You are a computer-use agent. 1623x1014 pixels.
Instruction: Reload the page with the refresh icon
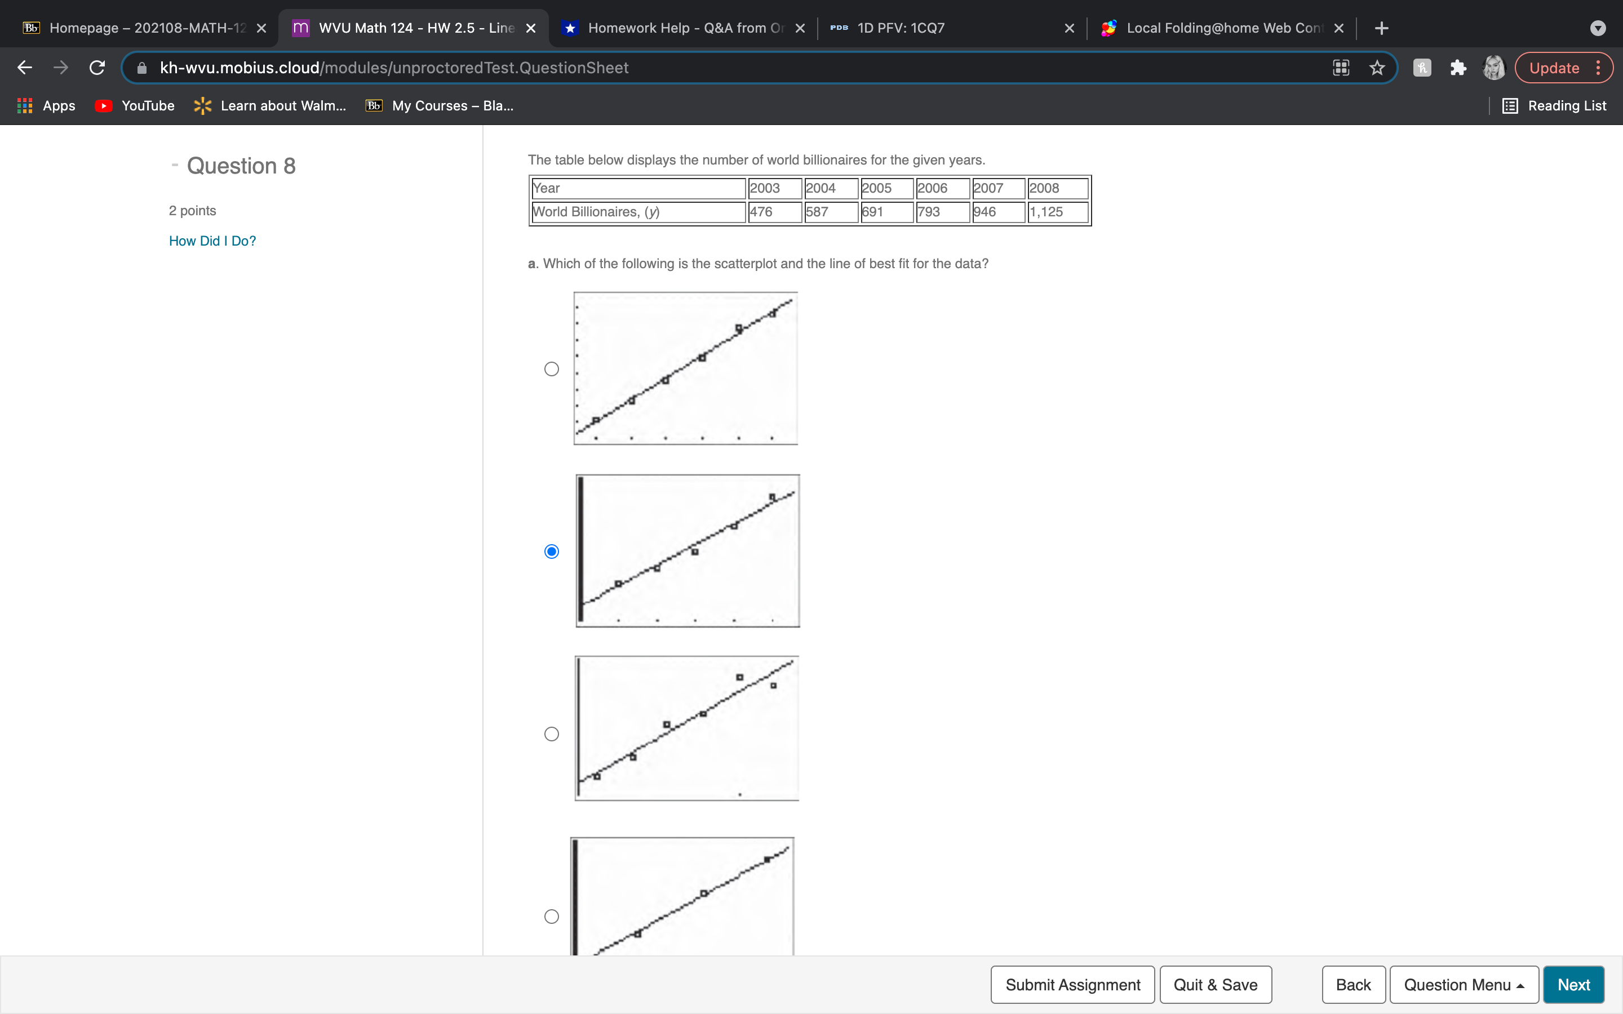(x=96, y=67)
